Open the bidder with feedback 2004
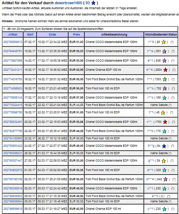The width and height of the screenshot is (179, 214). coord(150,70)
